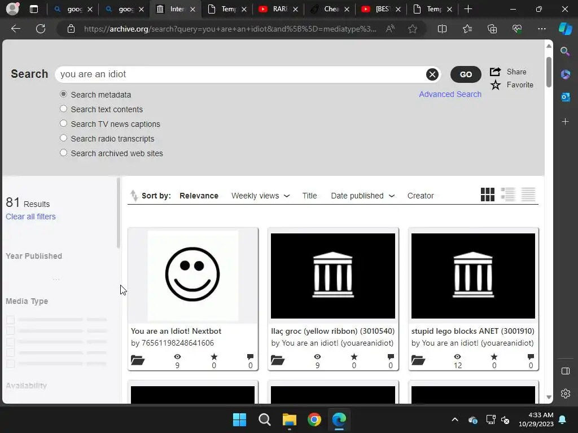The image size is (578, 433).
Task: Click the browser back arrow
Action: coord(15,29)
